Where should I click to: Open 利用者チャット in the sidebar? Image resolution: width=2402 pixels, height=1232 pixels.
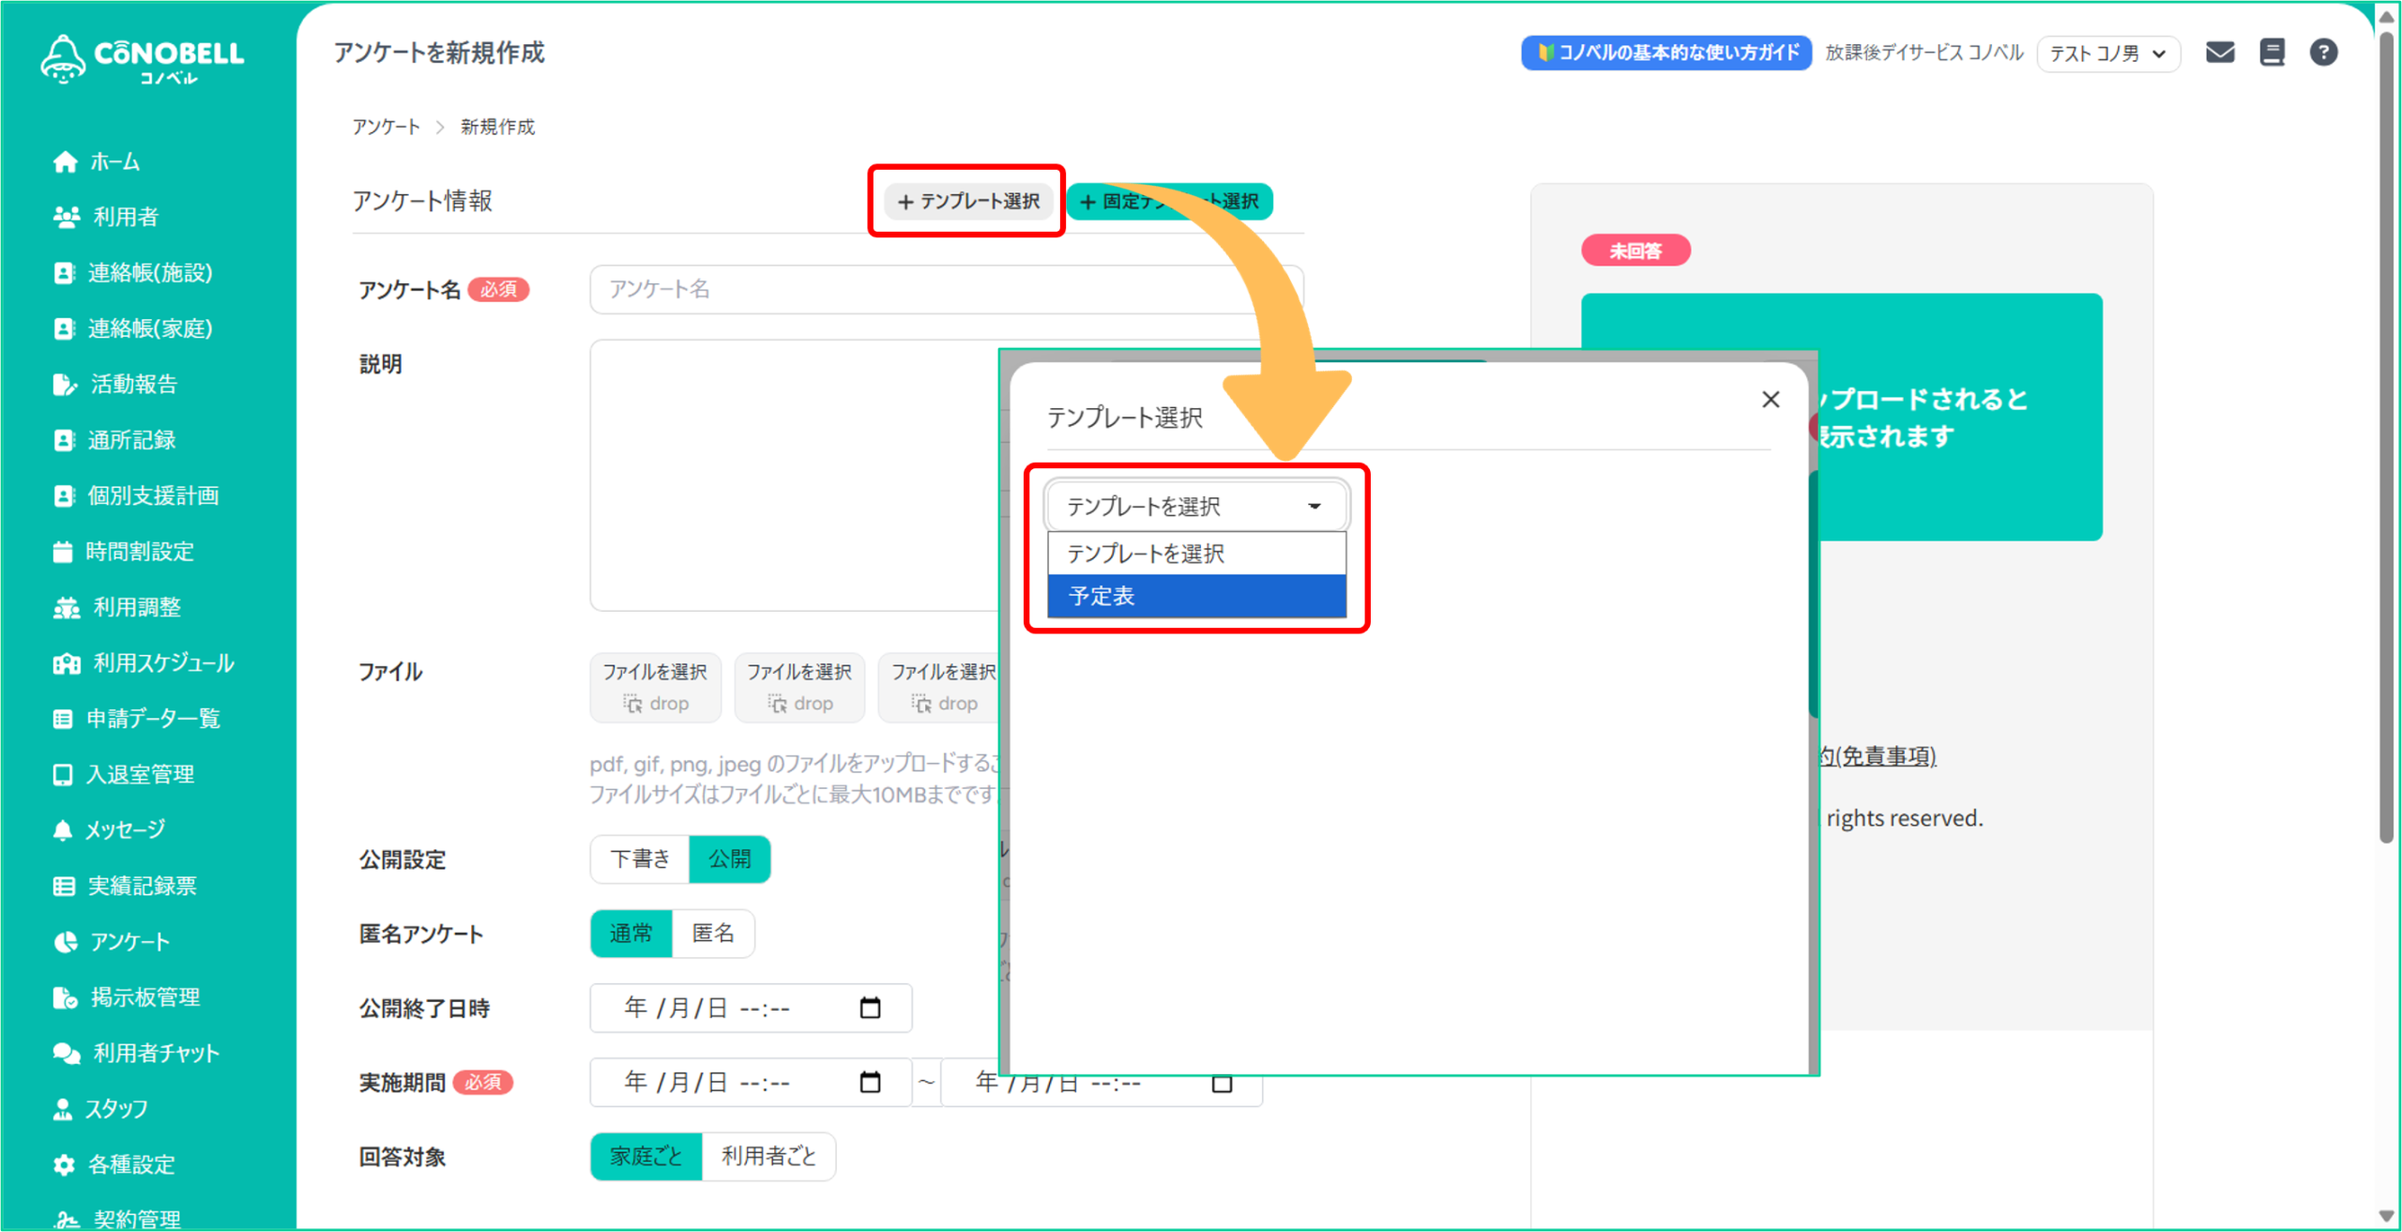[155, 1053]
